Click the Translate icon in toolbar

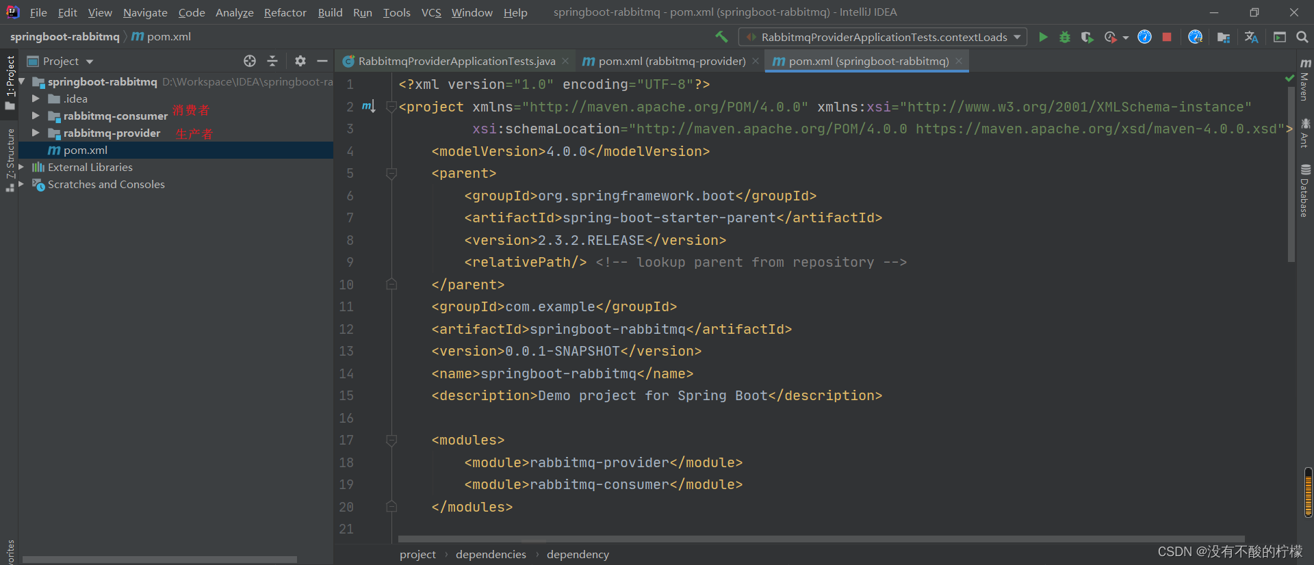pyautogui.click(x=1251, y=37)
